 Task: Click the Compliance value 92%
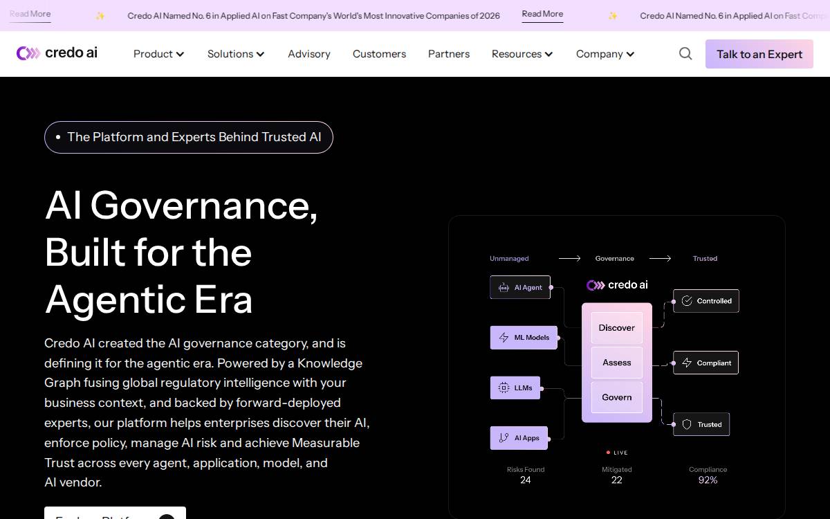[x=708, y=480]
